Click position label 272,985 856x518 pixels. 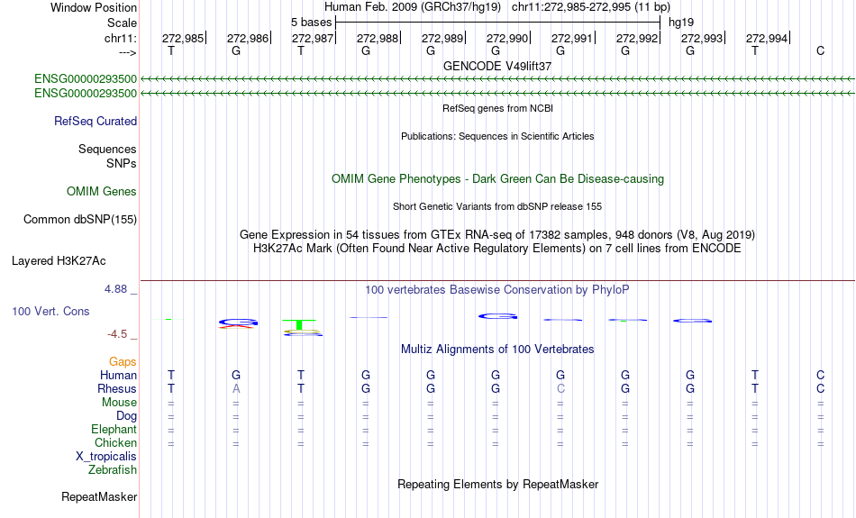(x=183, y=38)
